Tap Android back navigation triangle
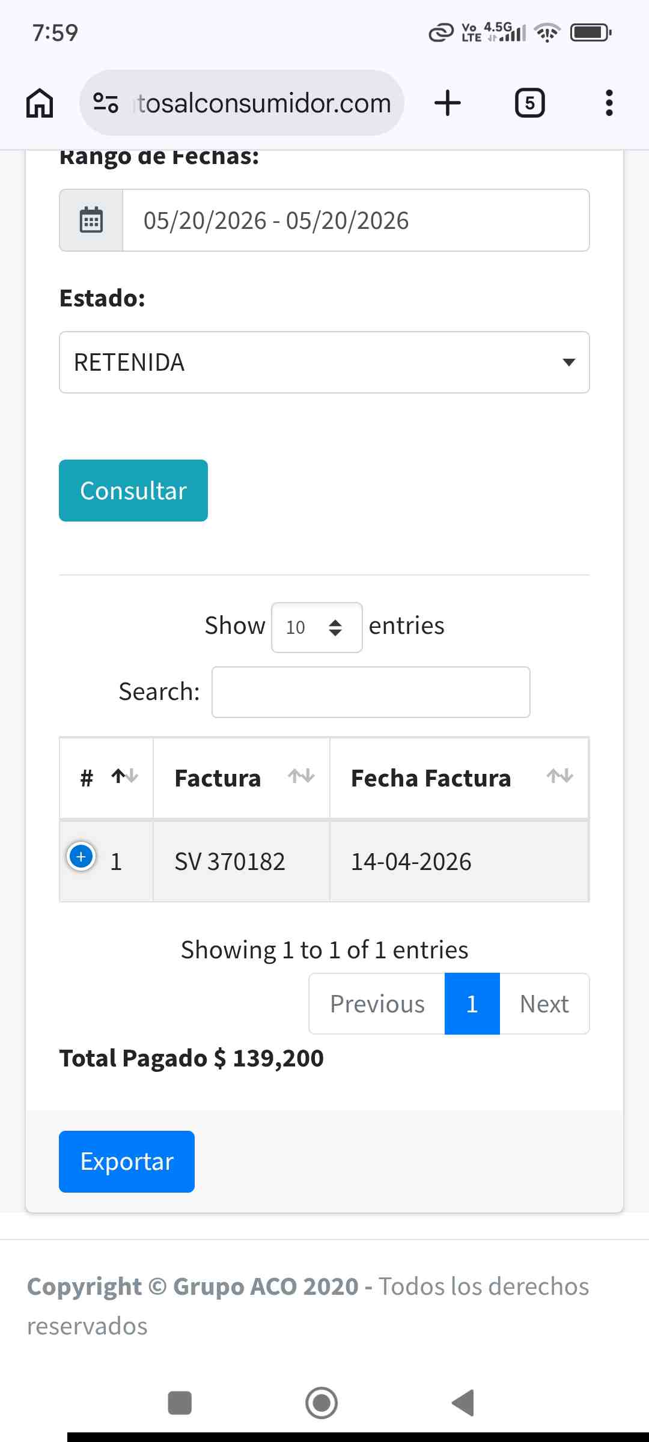This screenshot has width=649, height=1442. click(463, 1403)
